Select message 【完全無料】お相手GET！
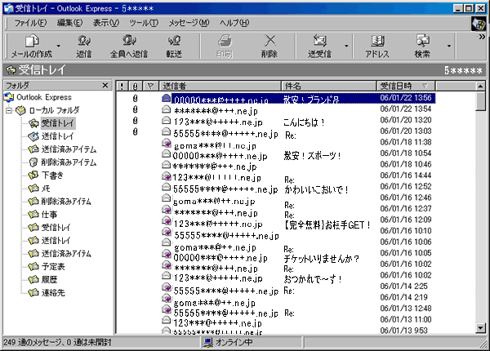 (327, 224)
